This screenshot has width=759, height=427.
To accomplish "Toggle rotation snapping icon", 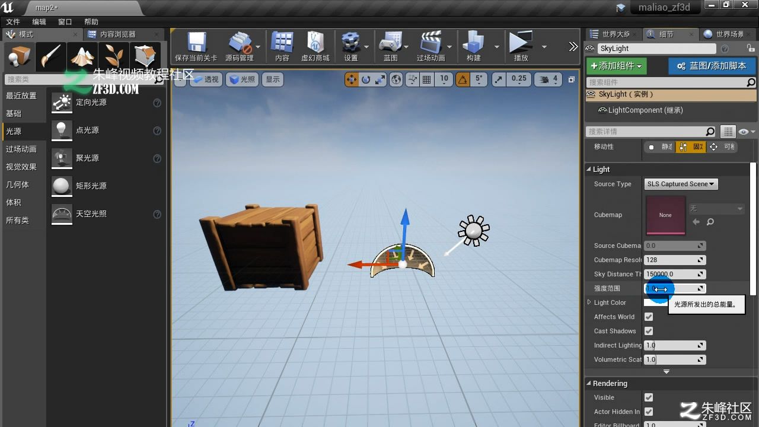I will (463, 79).
